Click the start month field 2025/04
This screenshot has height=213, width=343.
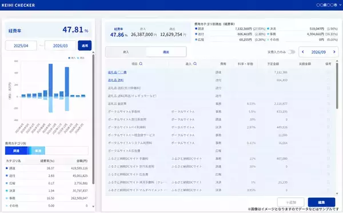click(x=21, y=46)
